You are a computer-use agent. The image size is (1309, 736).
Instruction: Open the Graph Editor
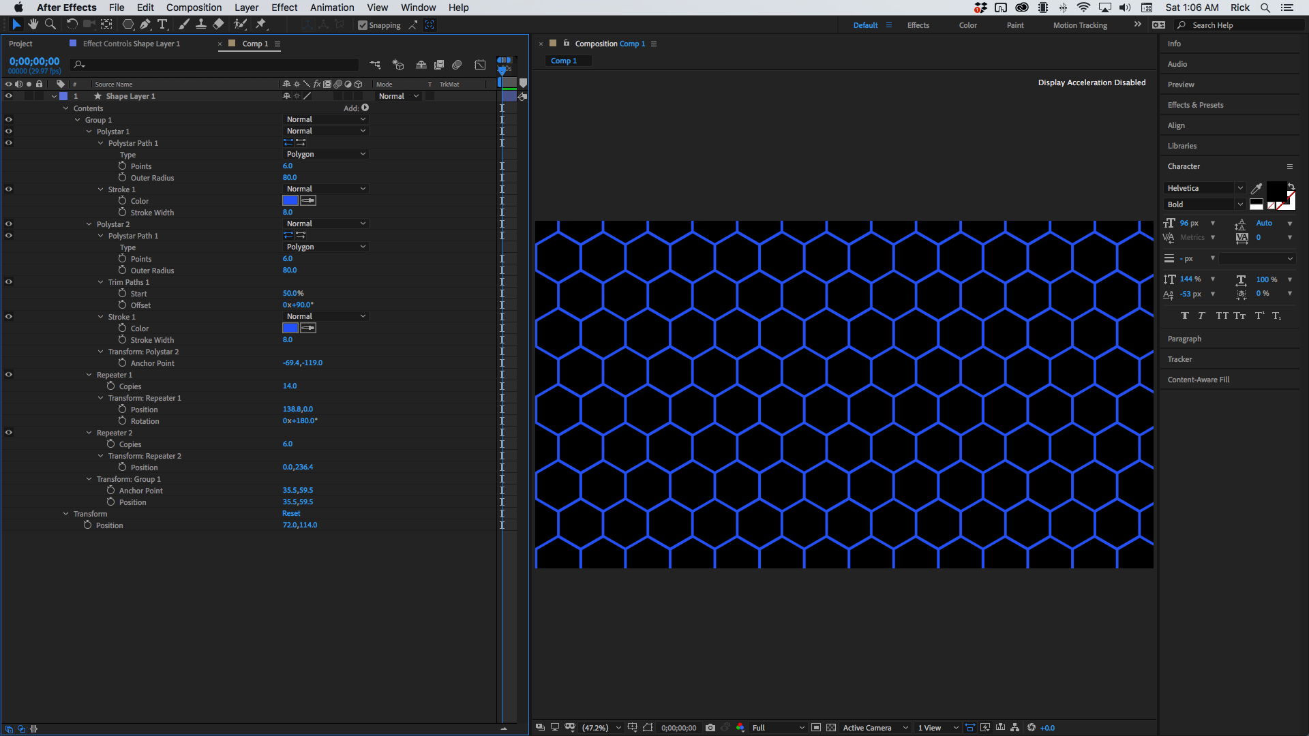[x=480, y=65]
